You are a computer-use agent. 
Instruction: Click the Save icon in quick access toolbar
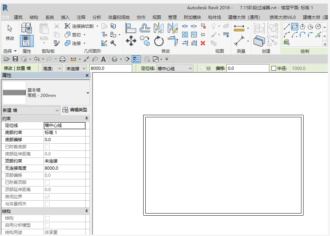15,59
